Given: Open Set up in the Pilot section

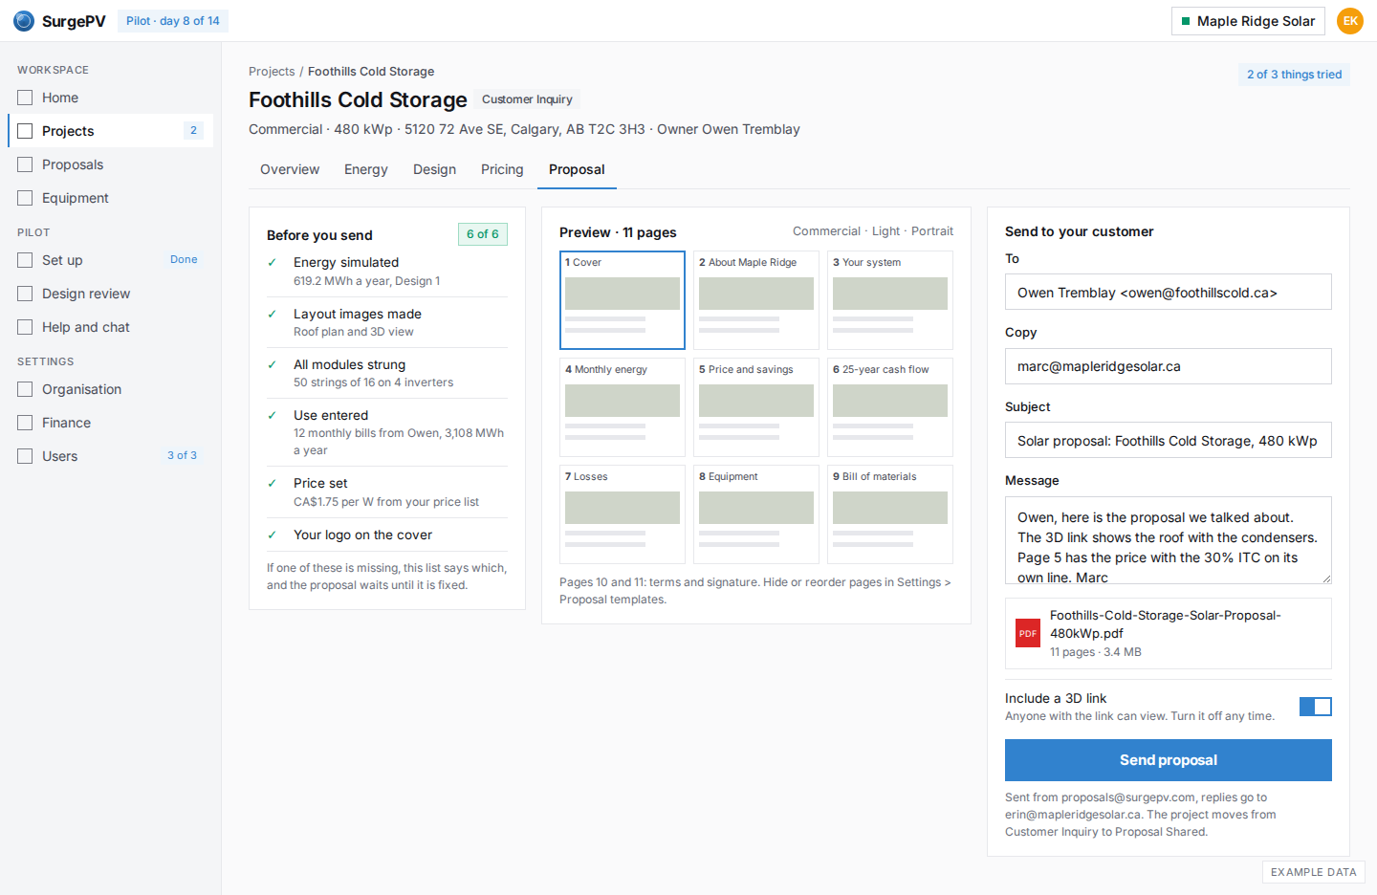Looking at the screenshot, I should click(111, 260).
